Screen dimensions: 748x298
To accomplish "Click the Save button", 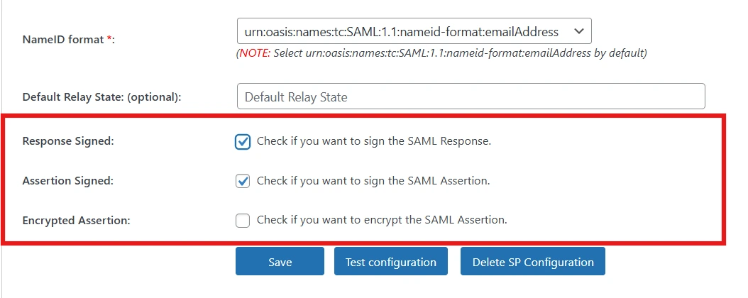I will [x=280, y=261].
